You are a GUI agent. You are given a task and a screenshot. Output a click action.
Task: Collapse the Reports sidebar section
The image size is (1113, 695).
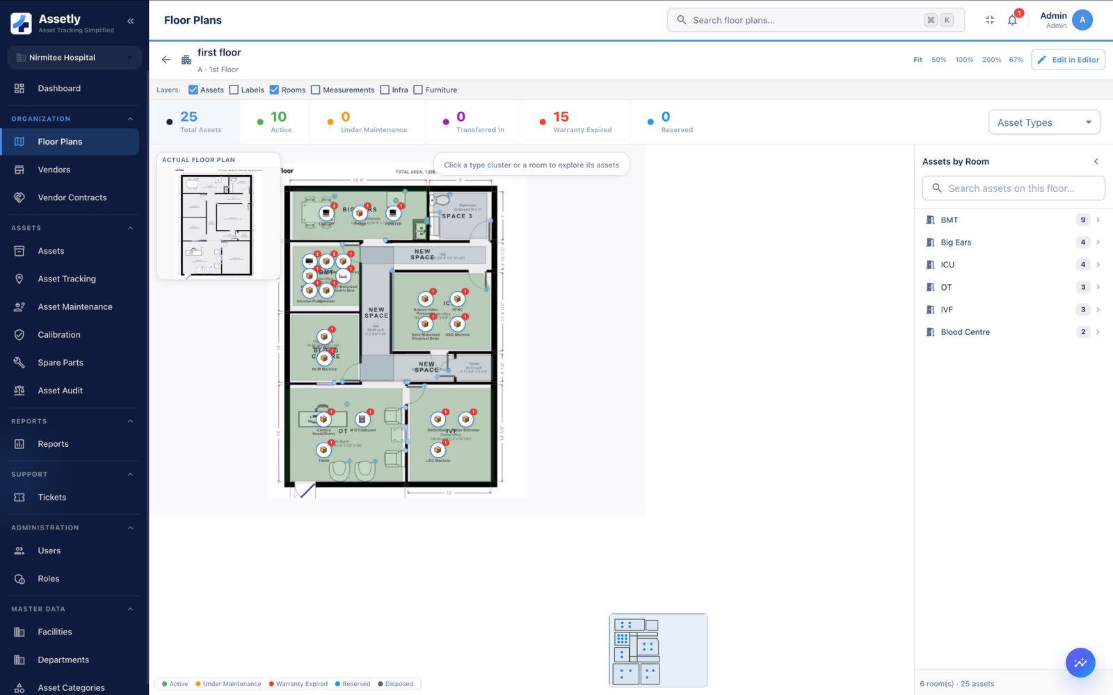(x=130, y=421)
